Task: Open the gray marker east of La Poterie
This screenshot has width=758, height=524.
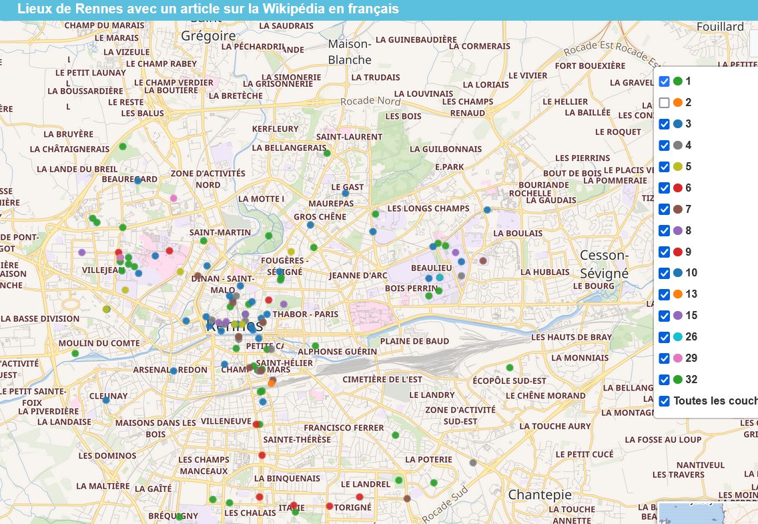Action: point(473,463)
